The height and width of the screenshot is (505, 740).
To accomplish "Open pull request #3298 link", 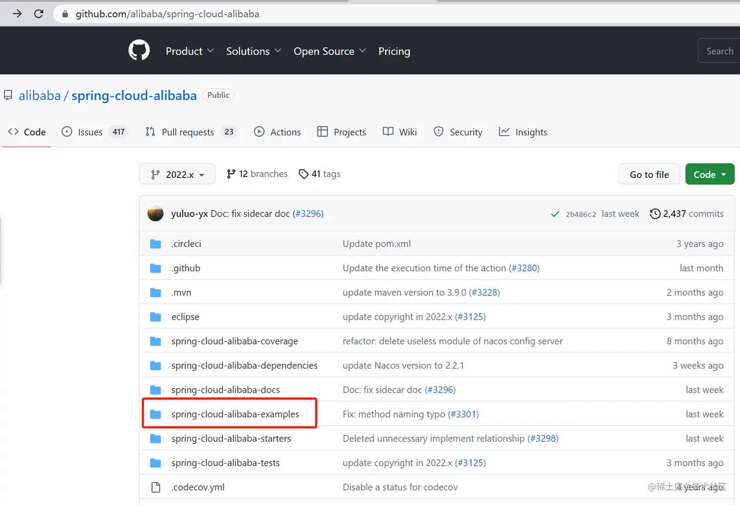I will (x=543, y=439).
